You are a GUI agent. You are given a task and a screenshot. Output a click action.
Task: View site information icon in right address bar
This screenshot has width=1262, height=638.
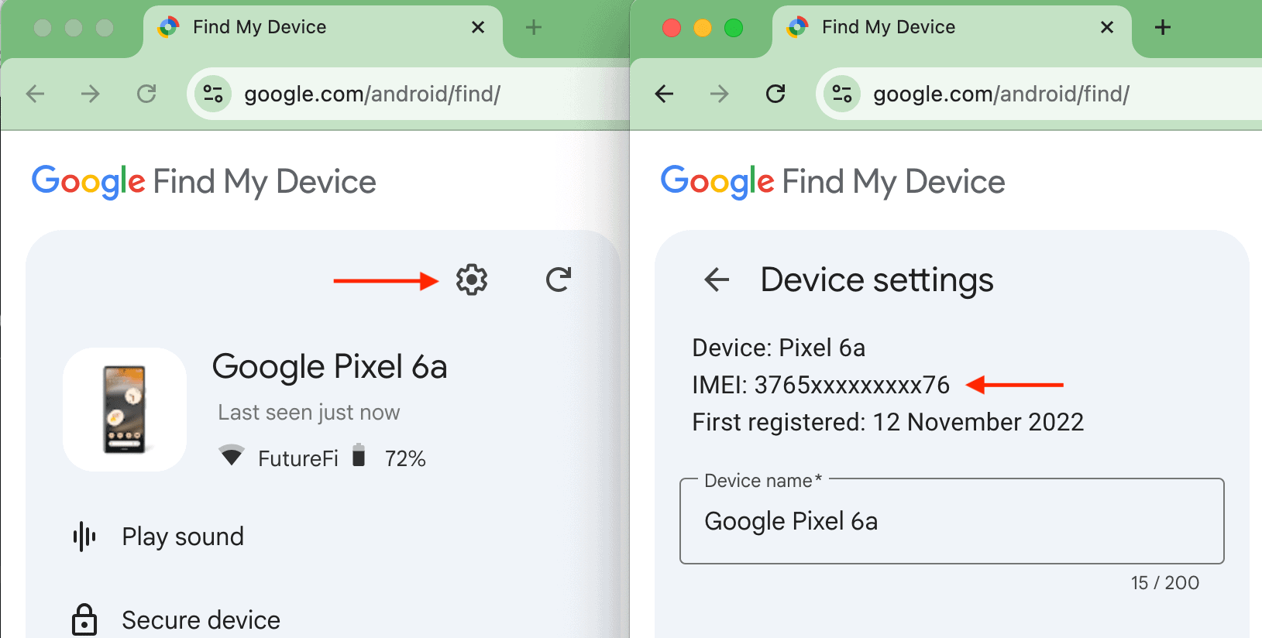pos(842,94)
